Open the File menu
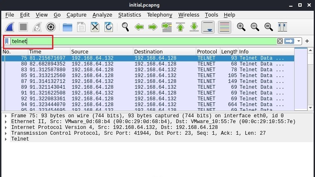This screenshot has height=177, width=315. (10, 15)
